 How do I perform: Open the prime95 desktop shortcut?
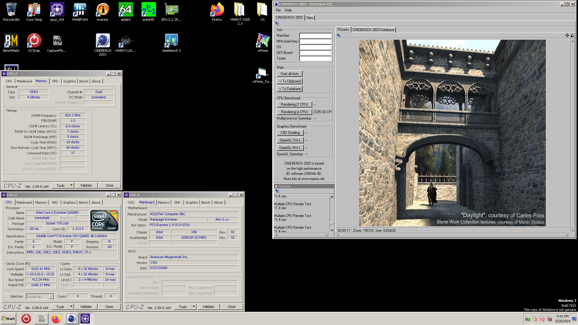pyautogui.click(x=148, y=12)
